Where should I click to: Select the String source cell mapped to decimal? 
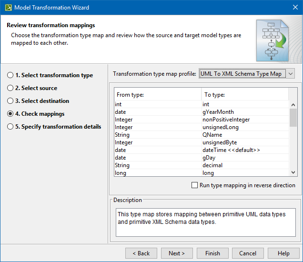click(x=158, y=165)
